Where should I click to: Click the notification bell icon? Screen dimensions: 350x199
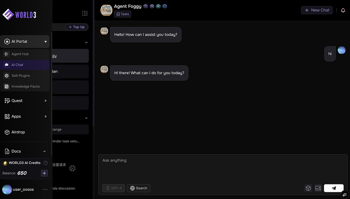coord(343,10)
